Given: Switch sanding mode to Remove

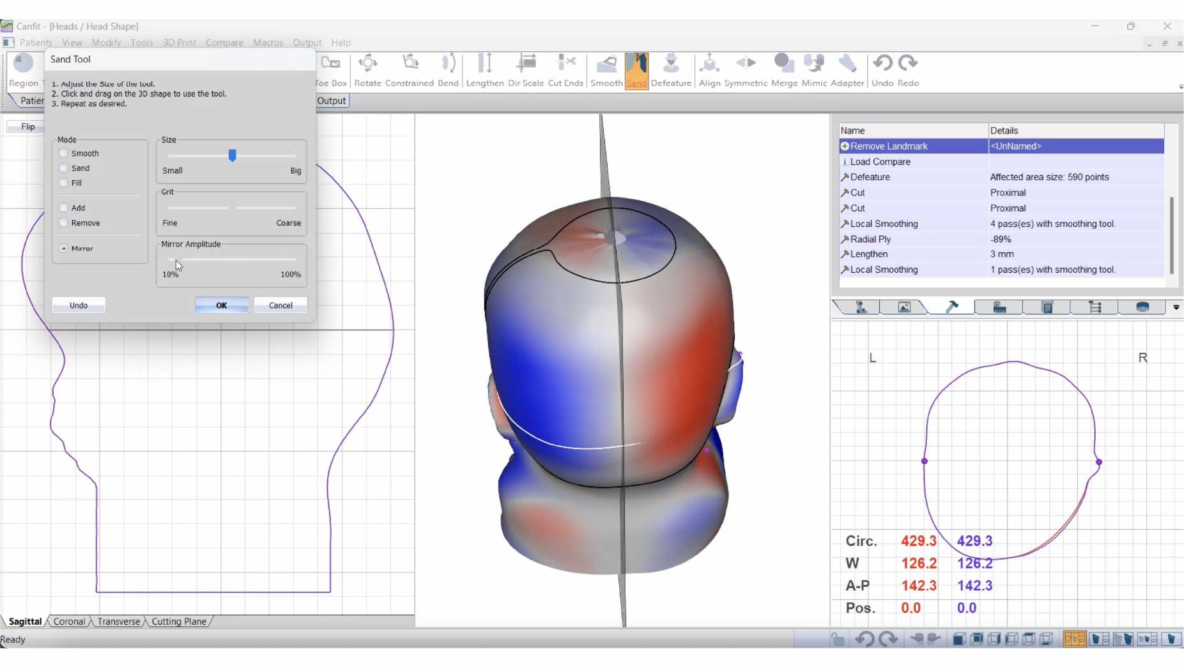Looking at the screenshot, I should pos(64,223).
